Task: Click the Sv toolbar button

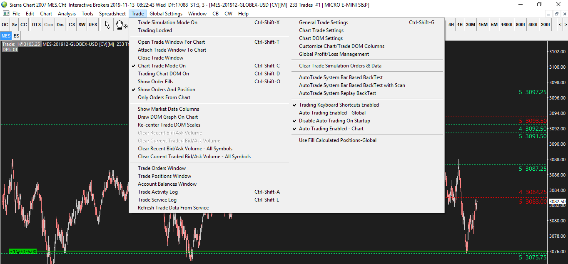Action: click(x=15, y=25)
